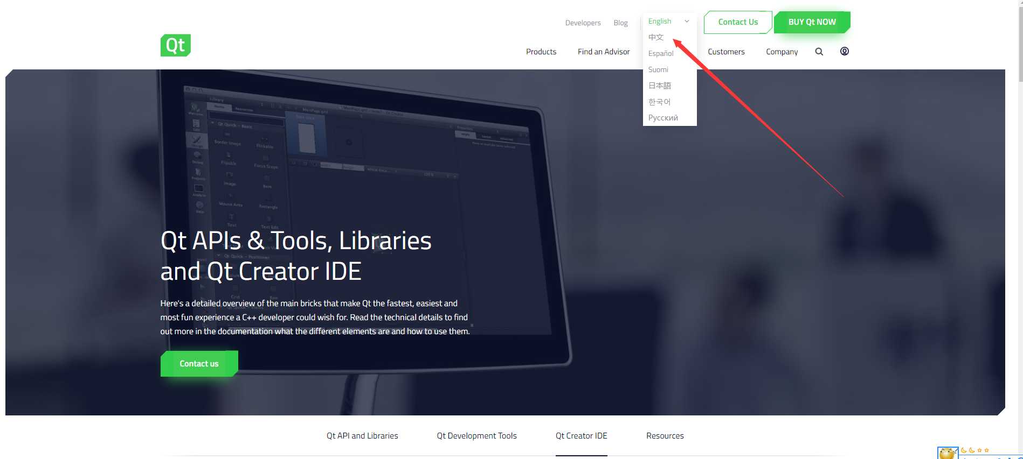The height and width of the screenshot is (459, 1023).
Task: Select 한국어 language option
Action: click(x=659, y=102)
